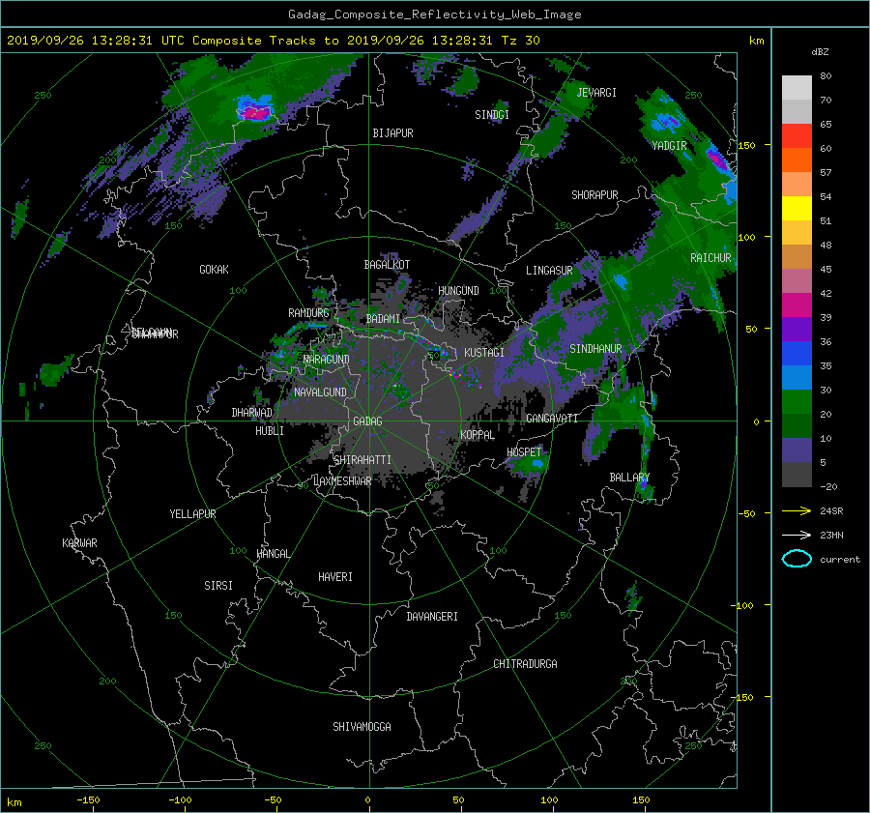Click the SINDHANUR city label

tap(595, 349)
